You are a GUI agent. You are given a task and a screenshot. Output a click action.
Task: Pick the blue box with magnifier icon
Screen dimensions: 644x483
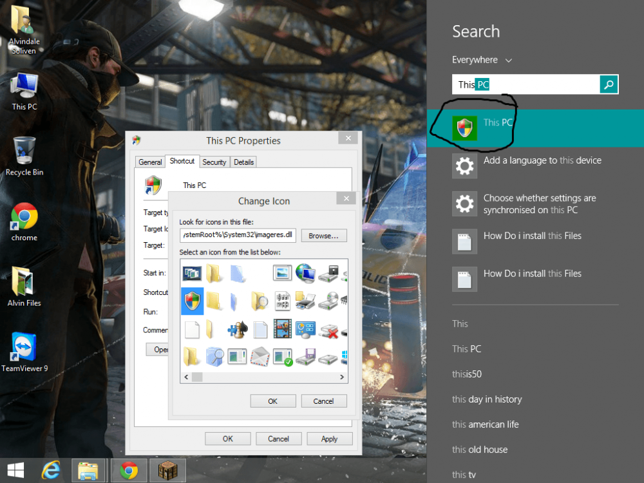pos(214,357)
